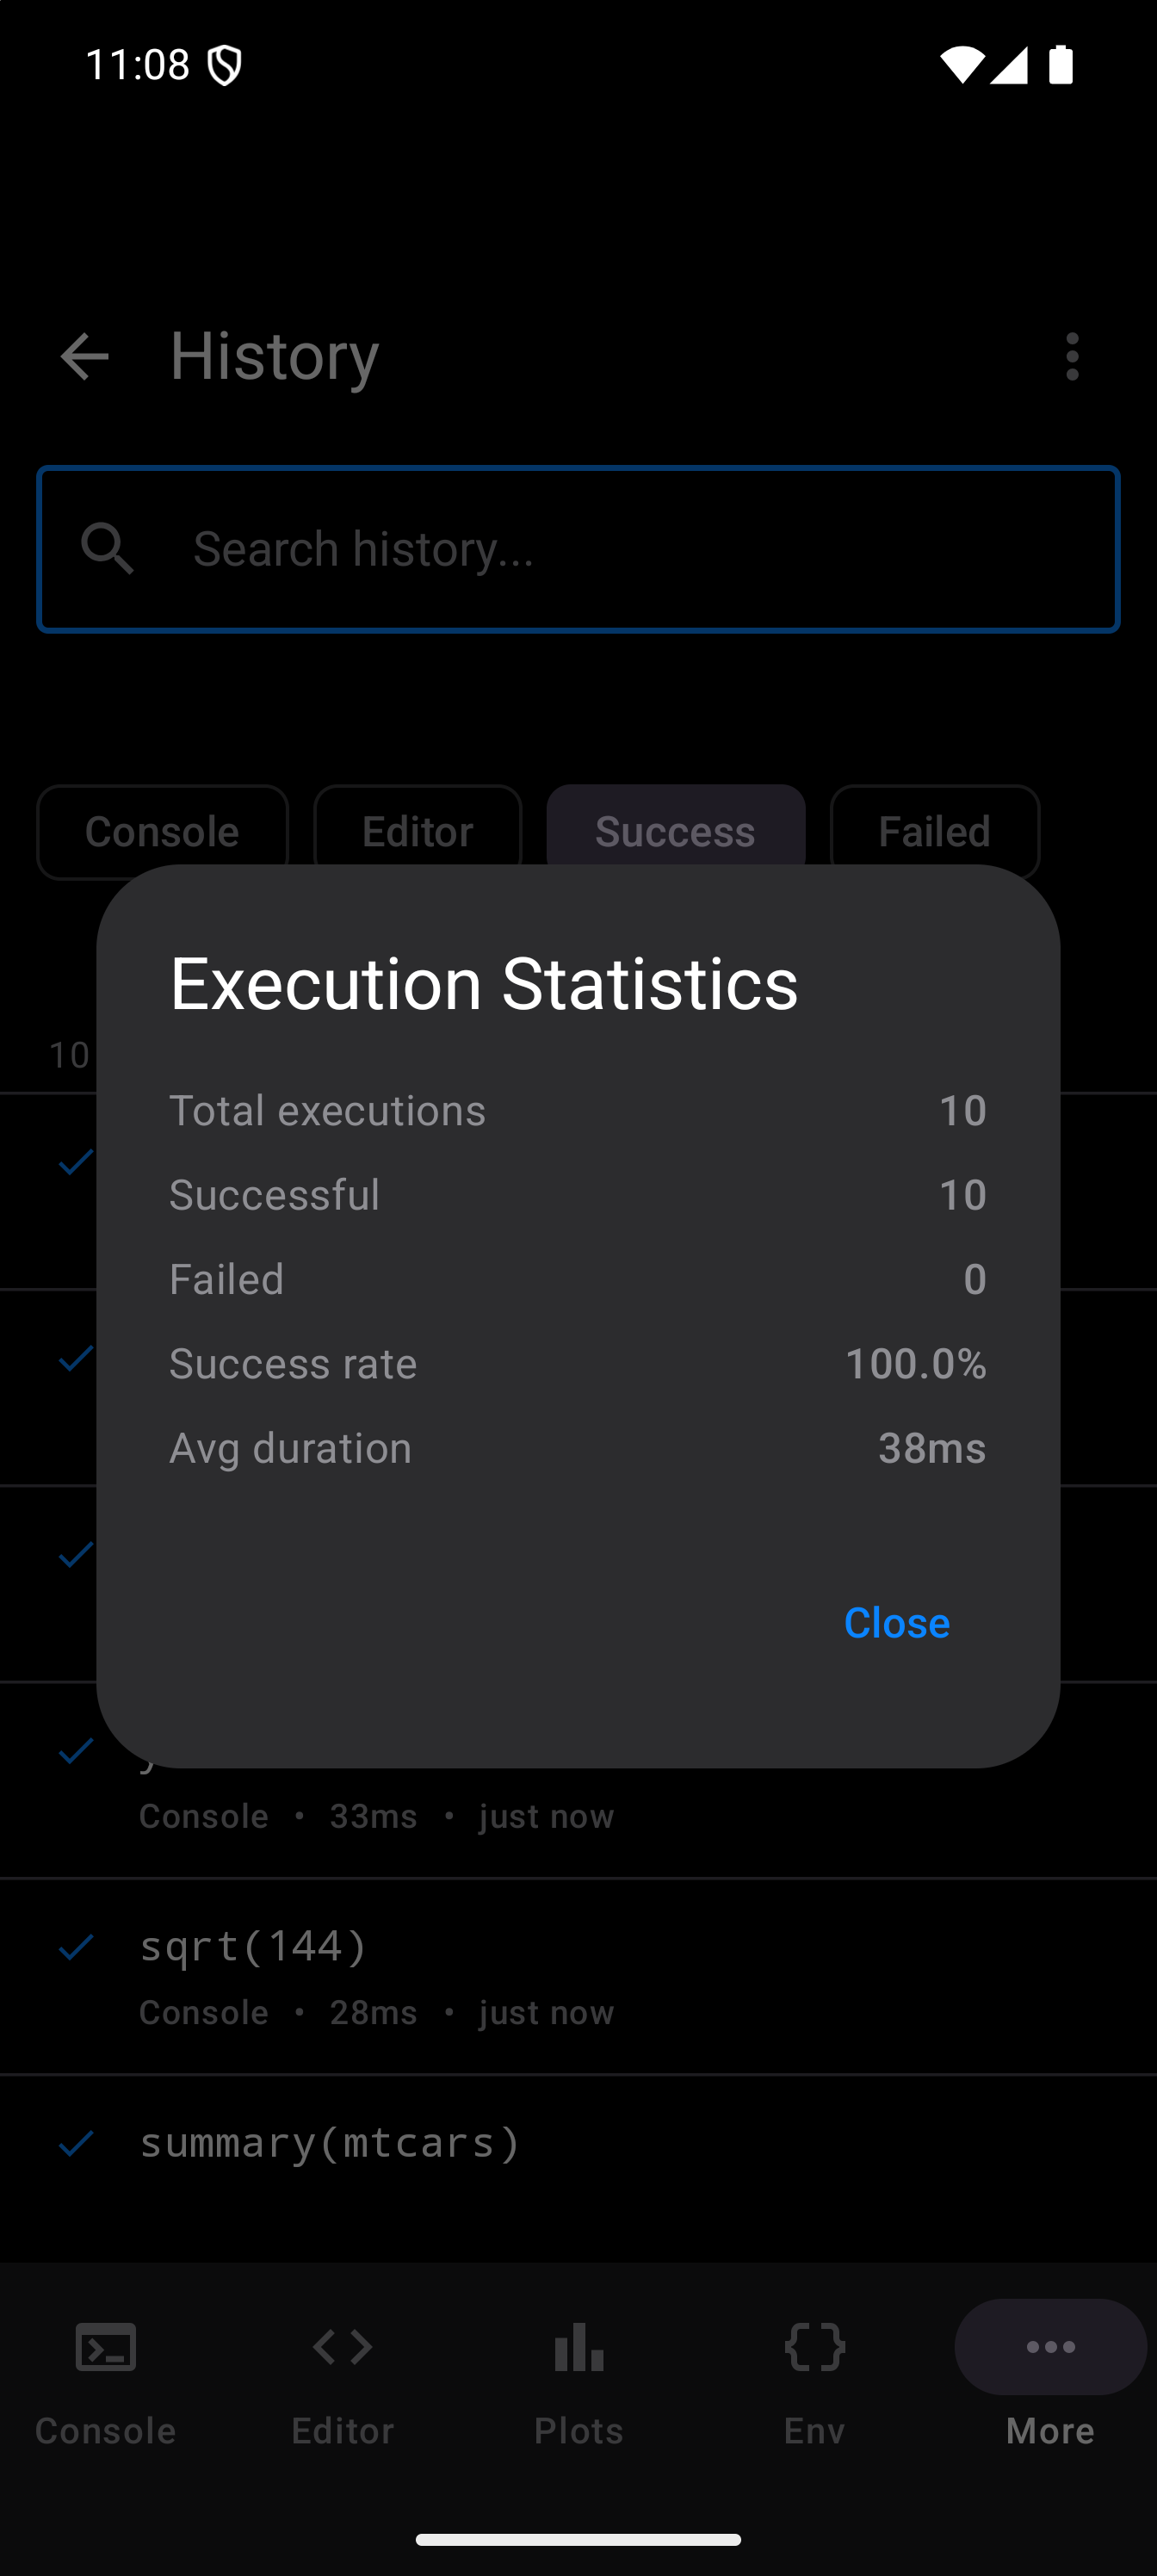Screen dimensions: 1157x2576
Task: Focus the Search history field
Action: [640, 549]
